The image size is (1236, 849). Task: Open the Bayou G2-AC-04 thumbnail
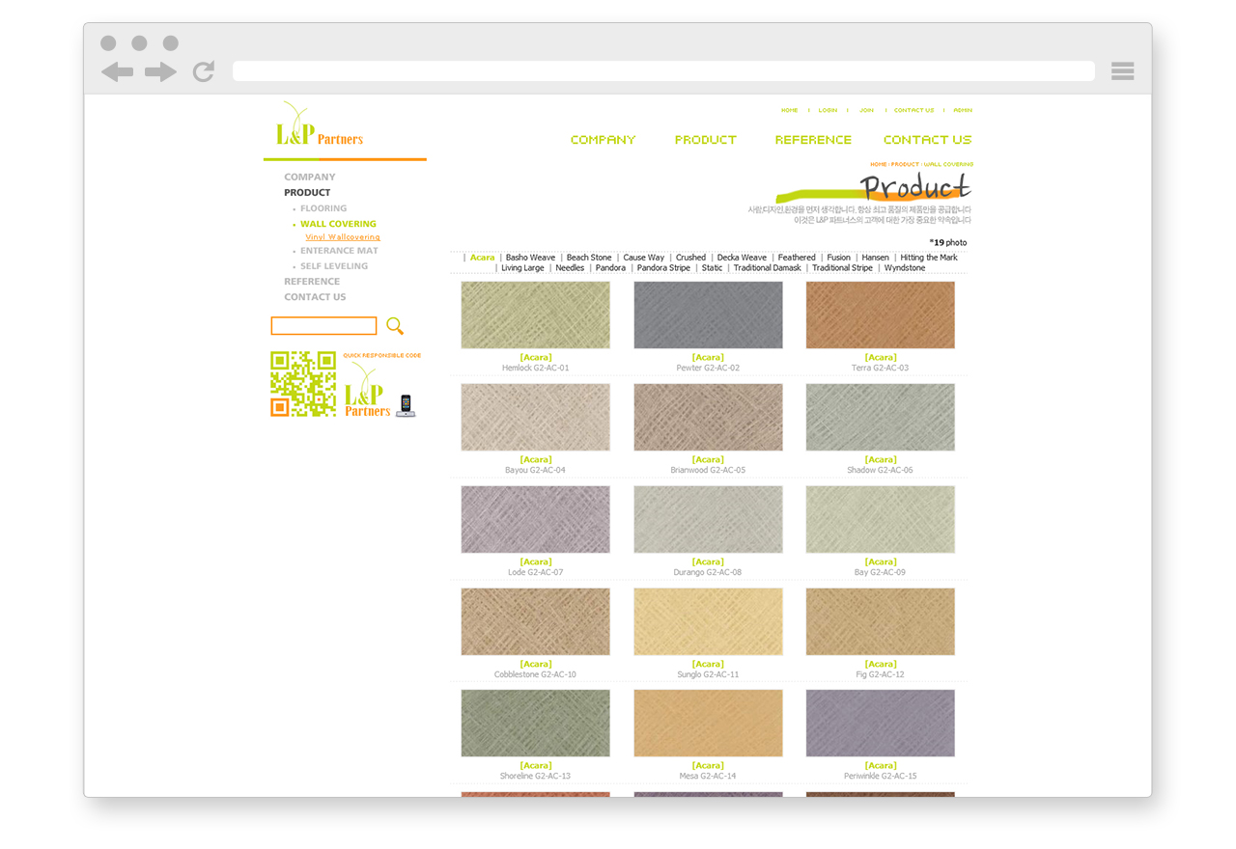[x=535, y=418]
